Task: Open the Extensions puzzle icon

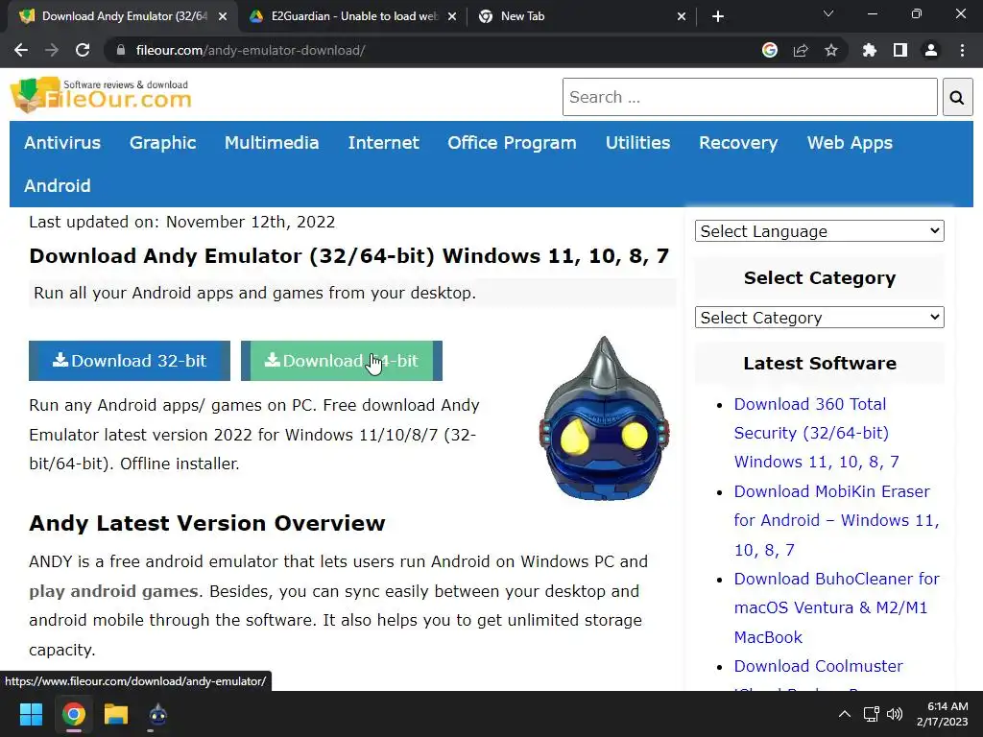Action: pos(870,50)
